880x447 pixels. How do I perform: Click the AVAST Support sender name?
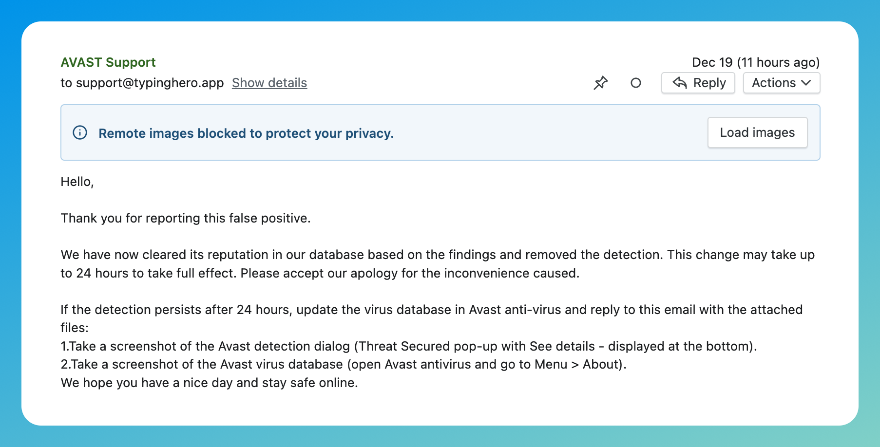(x=108, y=62)
